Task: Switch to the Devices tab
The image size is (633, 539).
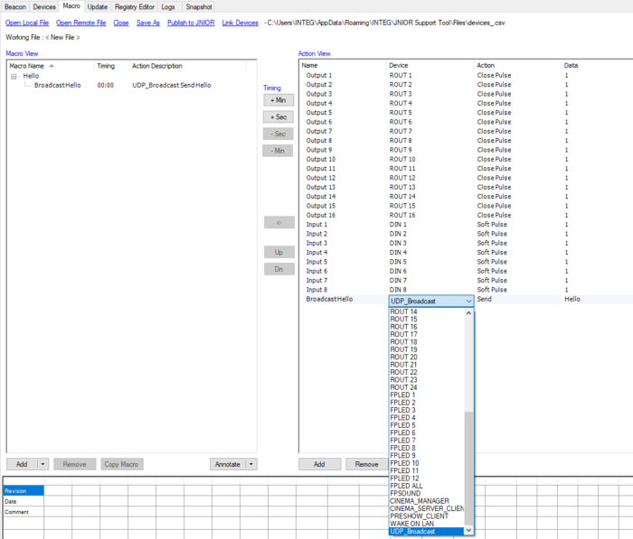Action: click(44, 7)
